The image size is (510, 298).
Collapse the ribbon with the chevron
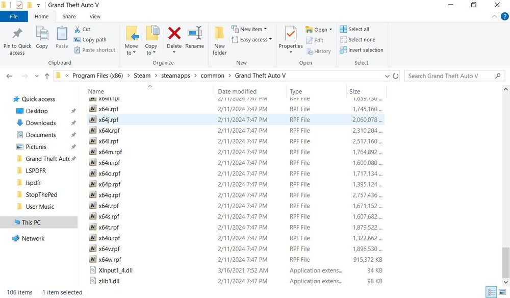[494, 17]
